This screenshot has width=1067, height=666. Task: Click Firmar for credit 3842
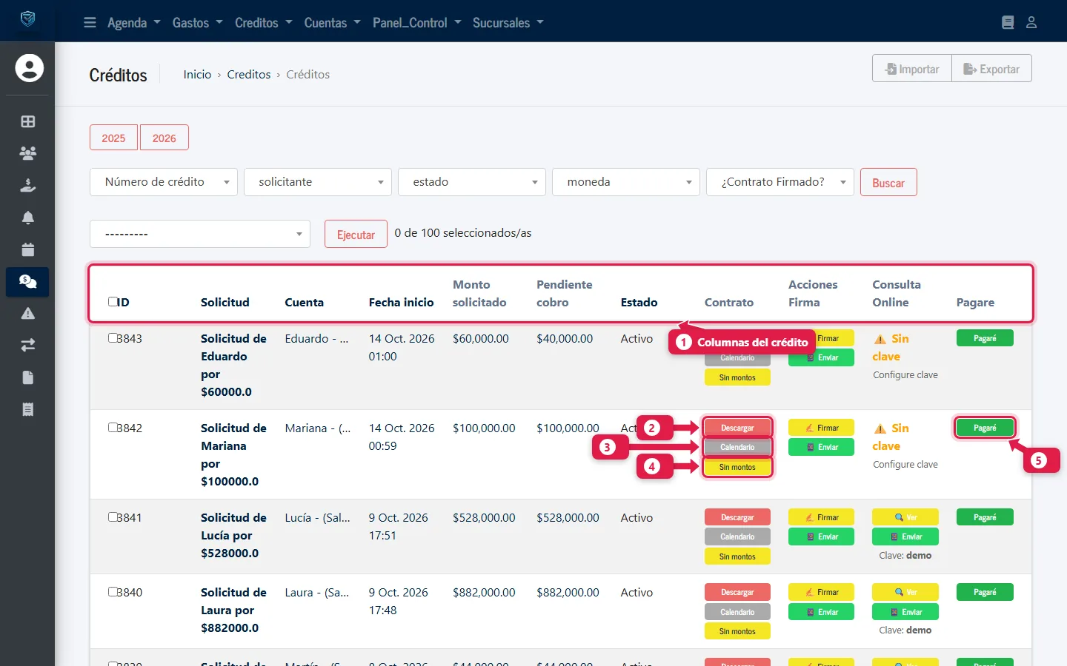coord(821,428)
